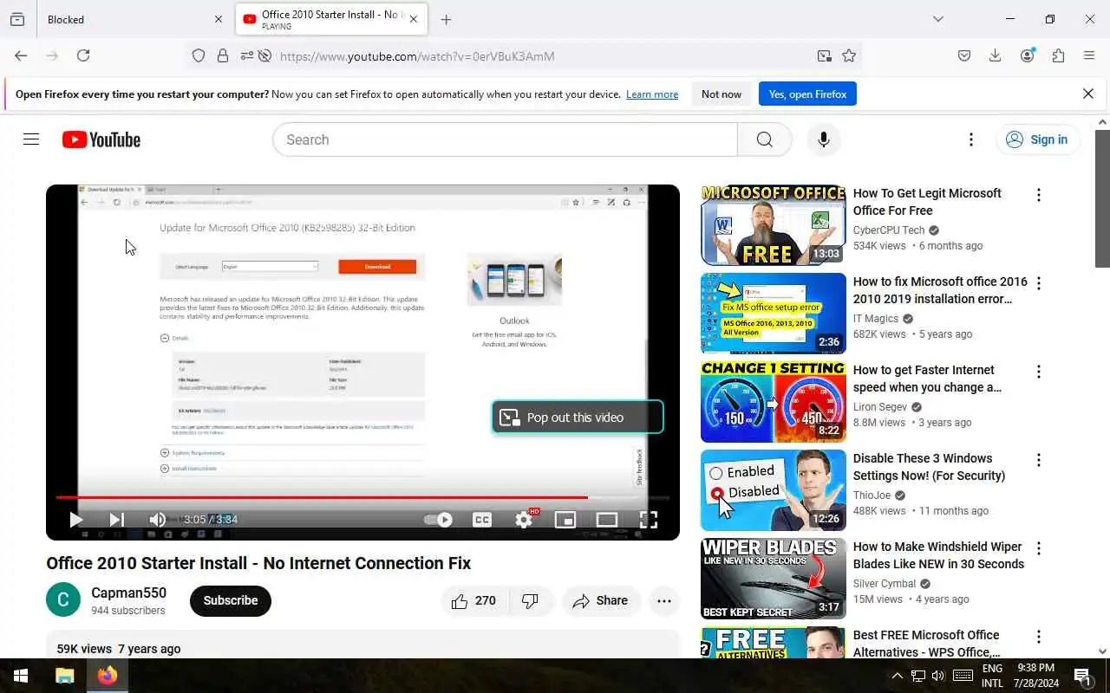Open more actions menu under the video
1110x693 pixels.
click(664, 600)
